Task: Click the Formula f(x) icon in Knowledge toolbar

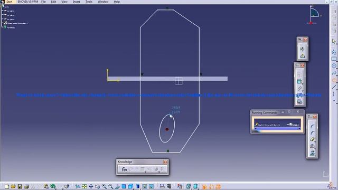Action: pyautogui.click(x=124, y=169)
